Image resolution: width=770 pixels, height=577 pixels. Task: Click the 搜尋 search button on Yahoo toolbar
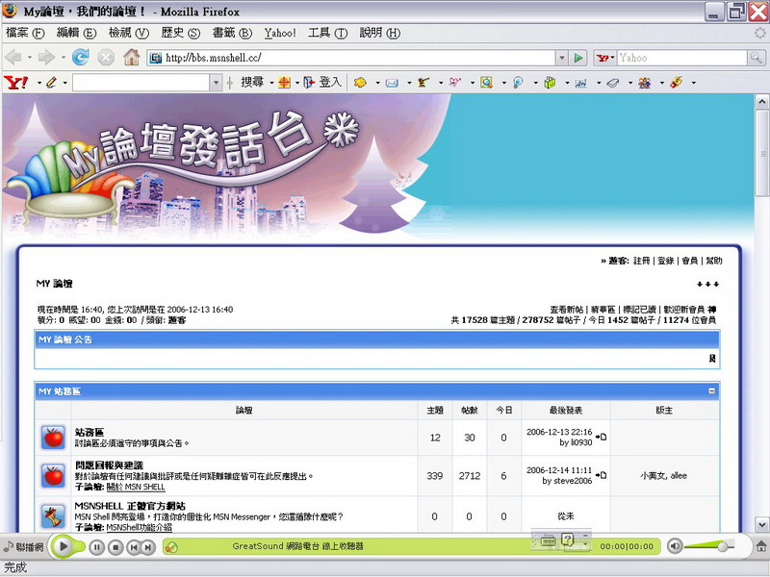click(x=251, y=83)
